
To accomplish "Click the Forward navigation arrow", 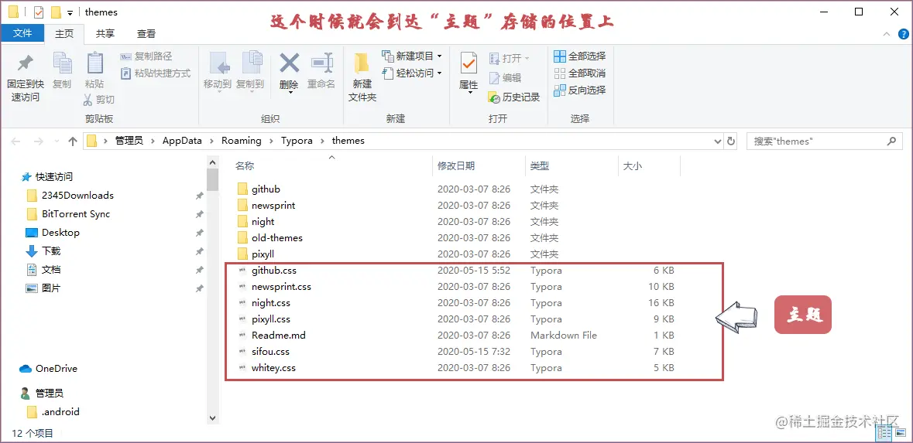I will (39, 141).
